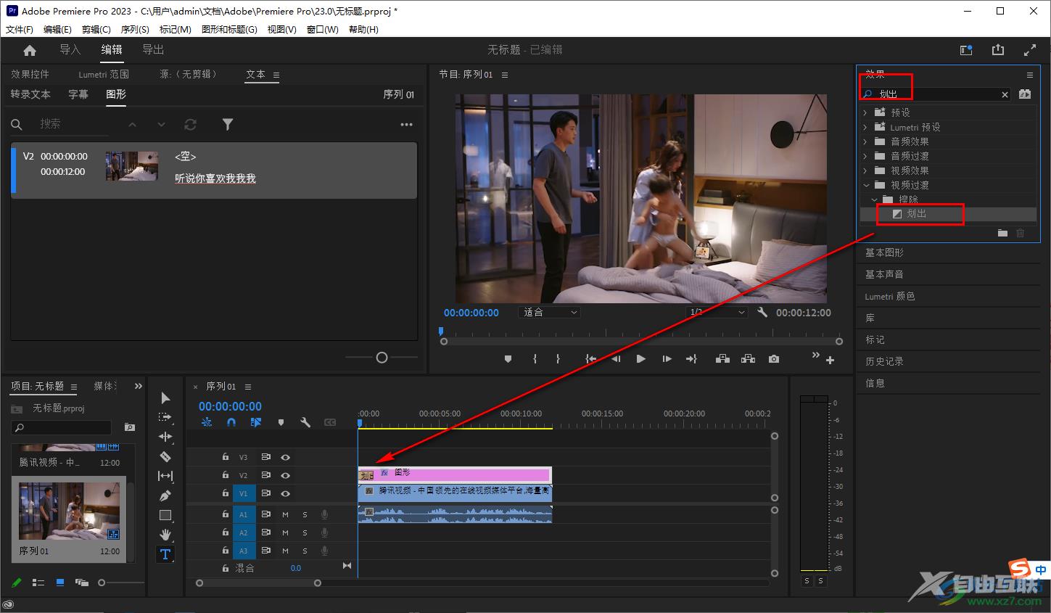Open the 文件(F) menu
The width and height of the screenshot is (1051, 613).
coord(20,29)
